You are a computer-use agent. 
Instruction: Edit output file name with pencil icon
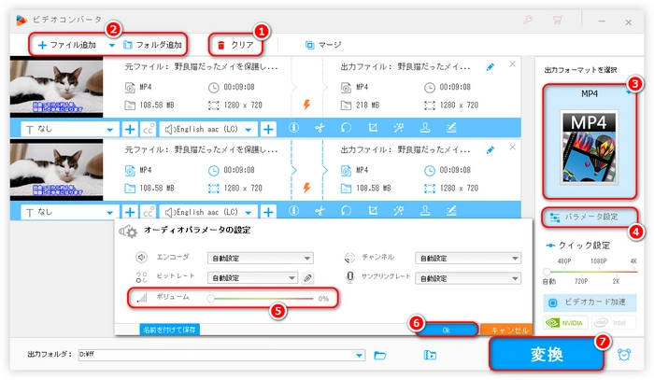490,67
